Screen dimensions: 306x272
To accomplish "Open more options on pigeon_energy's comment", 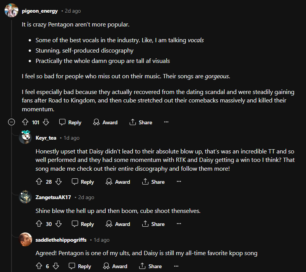I will click(166, 122).
